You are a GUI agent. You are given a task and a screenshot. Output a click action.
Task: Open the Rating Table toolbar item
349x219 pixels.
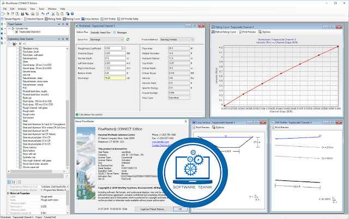tap(53, 19)
